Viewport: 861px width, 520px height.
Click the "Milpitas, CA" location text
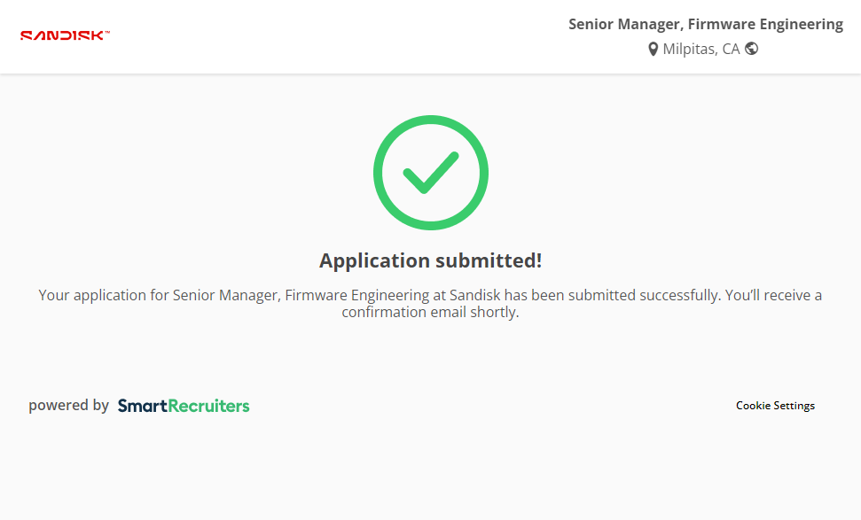(x=701, y=50)
